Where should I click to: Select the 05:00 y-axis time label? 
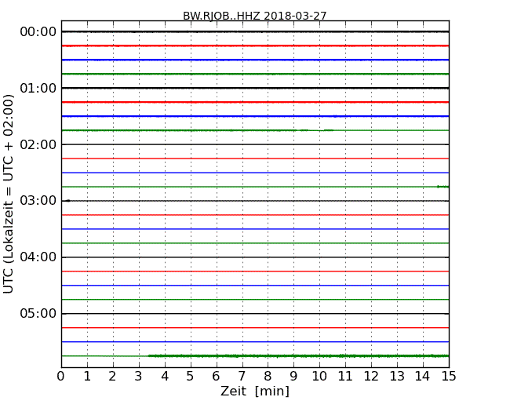click(x=38, y=314)
